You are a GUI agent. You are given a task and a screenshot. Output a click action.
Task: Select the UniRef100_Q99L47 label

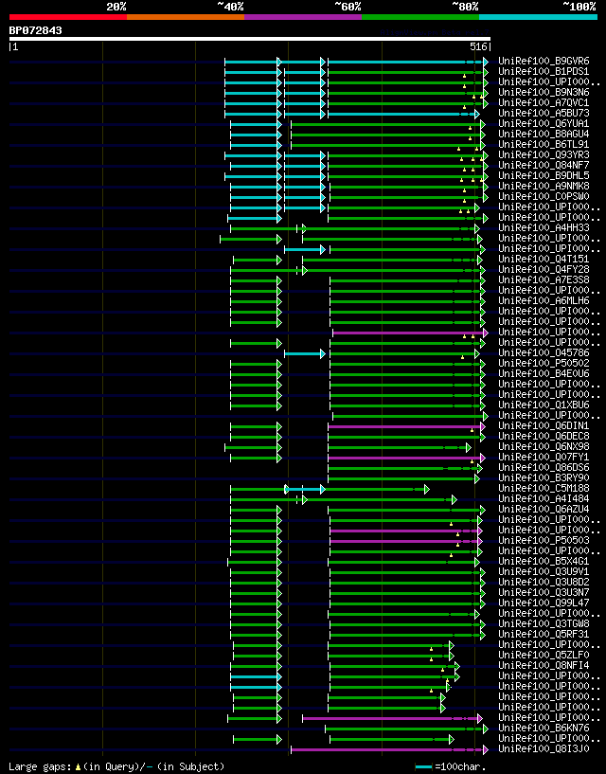click(x=544, y=603)
